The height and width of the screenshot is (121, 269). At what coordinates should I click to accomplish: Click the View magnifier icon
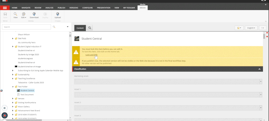point(15,14)
